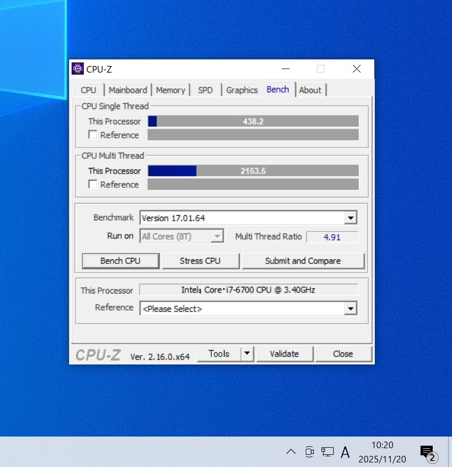
Task: Click the Single Thread score progress bar
Action: coord(253,121)
